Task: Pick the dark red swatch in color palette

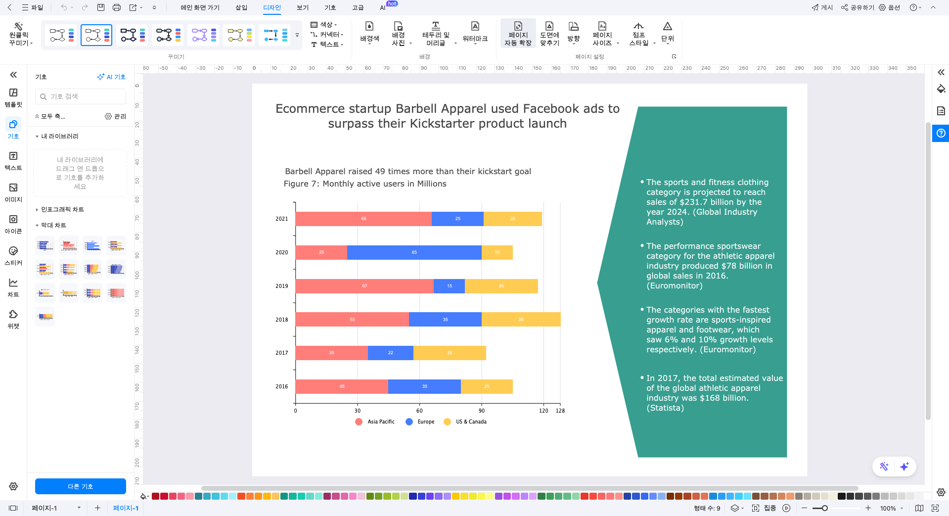Action: tap(155, 496)
